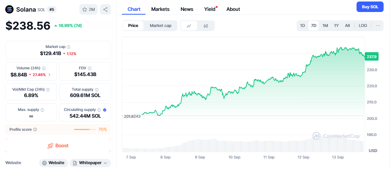Click the Buy SOL button
Viewport: 390px width, 169px height.
(x=370, y=7)
